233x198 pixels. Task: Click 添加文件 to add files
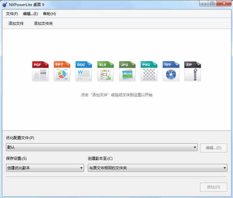[x=16, y=23]
